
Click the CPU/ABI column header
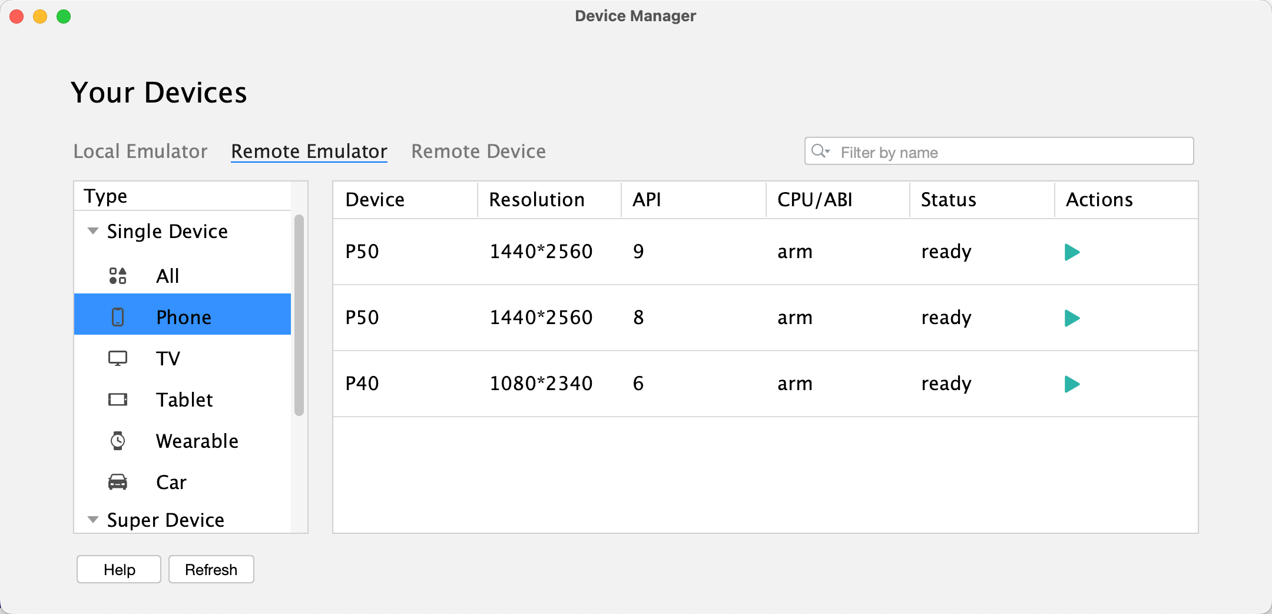click(x=838, y=200)
